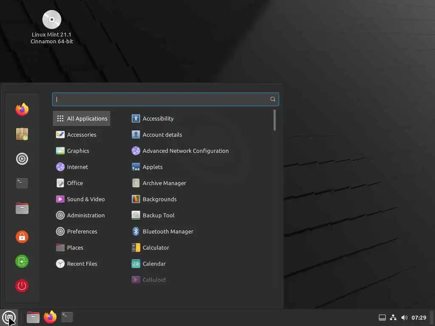
Task: Lock the screen with orange padlock
Action: [x=22, y=237]
